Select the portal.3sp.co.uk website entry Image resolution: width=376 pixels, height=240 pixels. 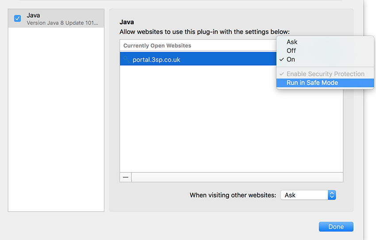[198, 59]
